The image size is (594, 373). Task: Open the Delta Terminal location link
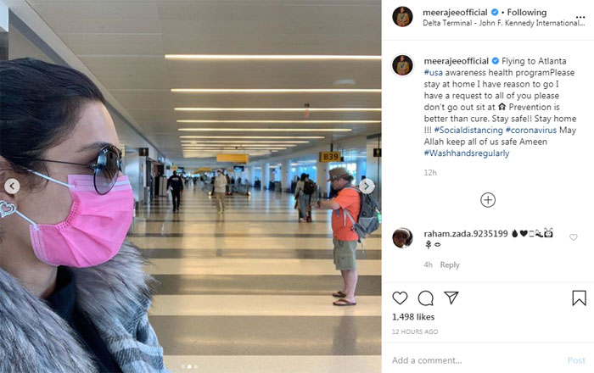(504, 23)
